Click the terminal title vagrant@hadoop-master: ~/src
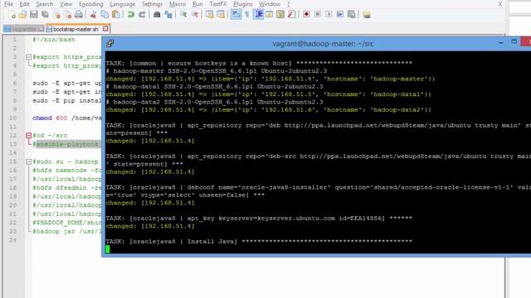Viewport: 531px width, 298px height. (323, 44)
